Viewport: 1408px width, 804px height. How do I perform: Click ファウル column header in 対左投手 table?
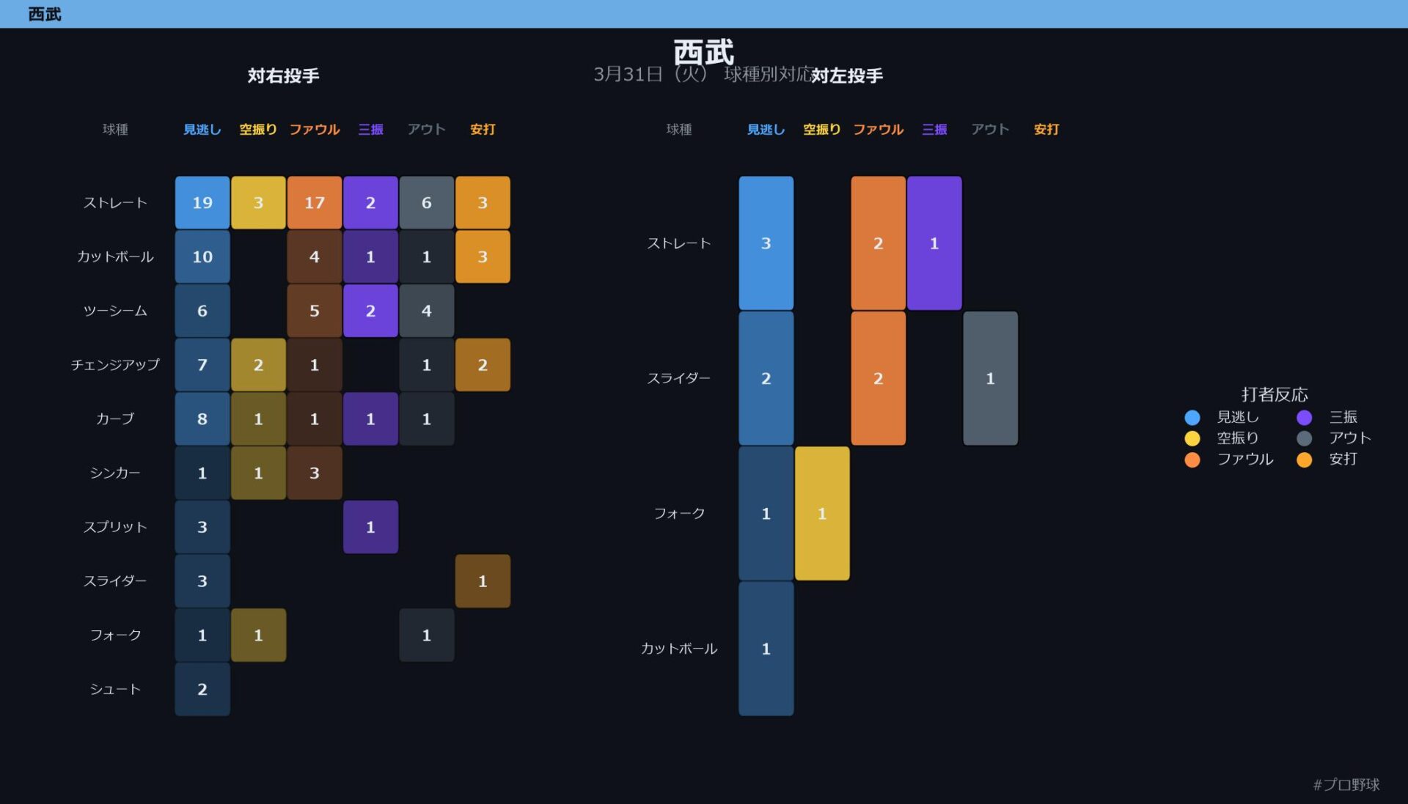click(x=878, y=130)
